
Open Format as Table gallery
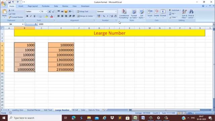tap(134, 14)
